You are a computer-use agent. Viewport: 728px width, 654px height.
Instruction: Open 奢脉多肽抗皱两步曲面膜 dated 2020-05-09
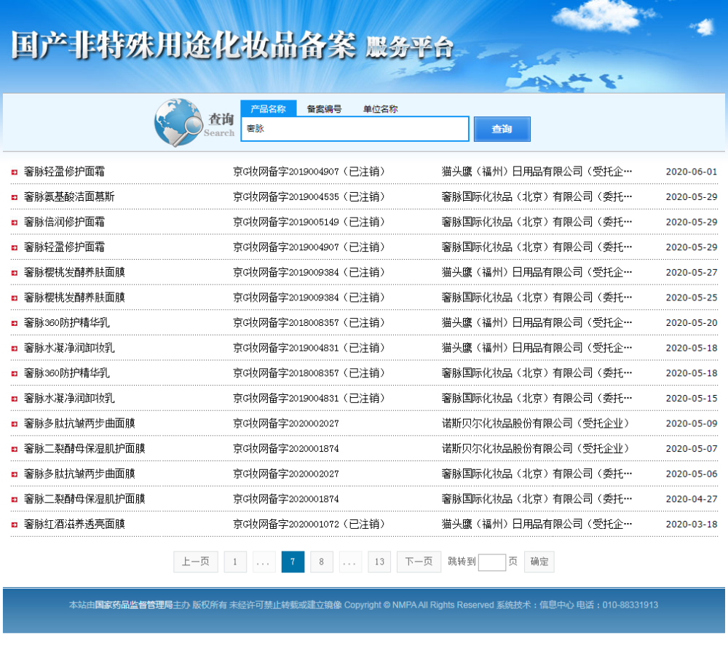79,423
